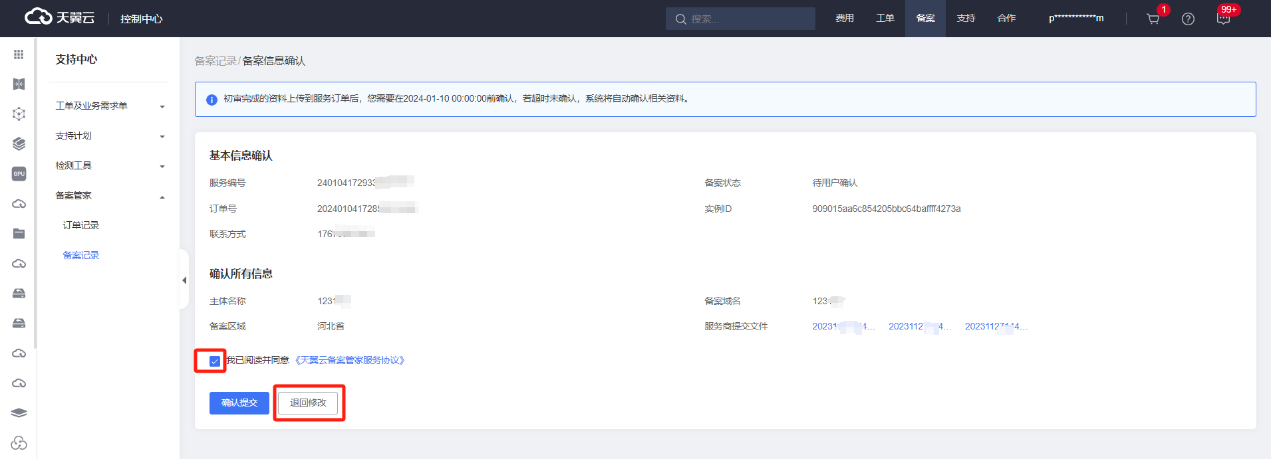This screenshot has width=1271, height=459.
Task: Click the 确认提交 button
Action: pos(239,403)
